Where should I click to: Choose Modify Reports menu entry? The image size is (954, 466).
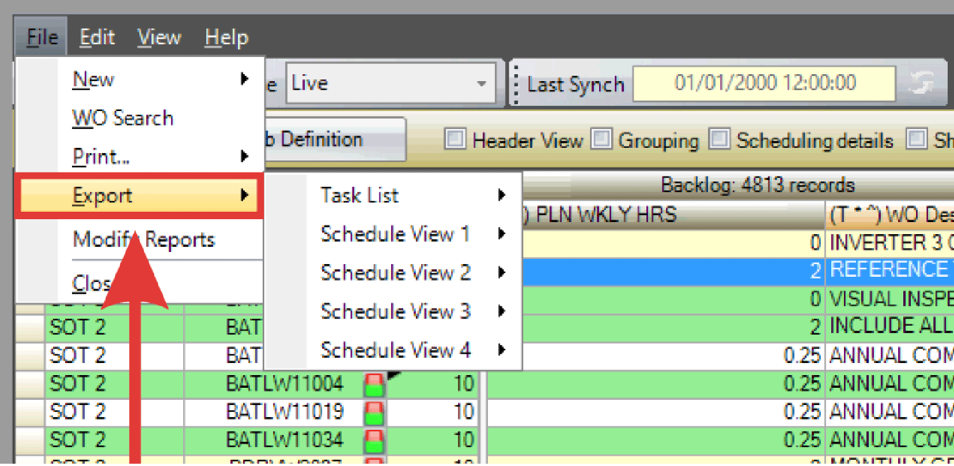tap(143, 239)
